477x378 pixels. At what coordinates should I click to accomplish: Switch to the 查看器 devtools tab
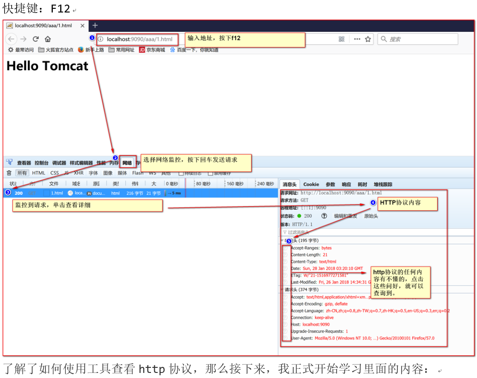click(x=24, y=163)
